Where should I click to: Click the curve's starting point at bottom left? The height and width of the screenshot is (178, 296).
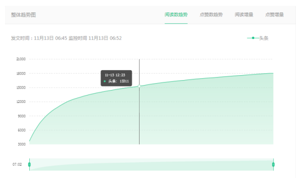[x=30, y=141]
